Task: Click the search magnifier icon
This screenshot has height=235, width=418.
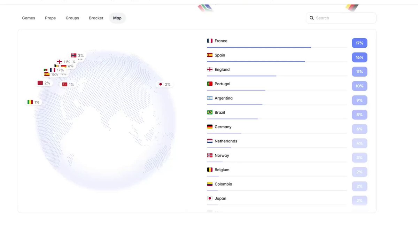Action: click(311, 18)
